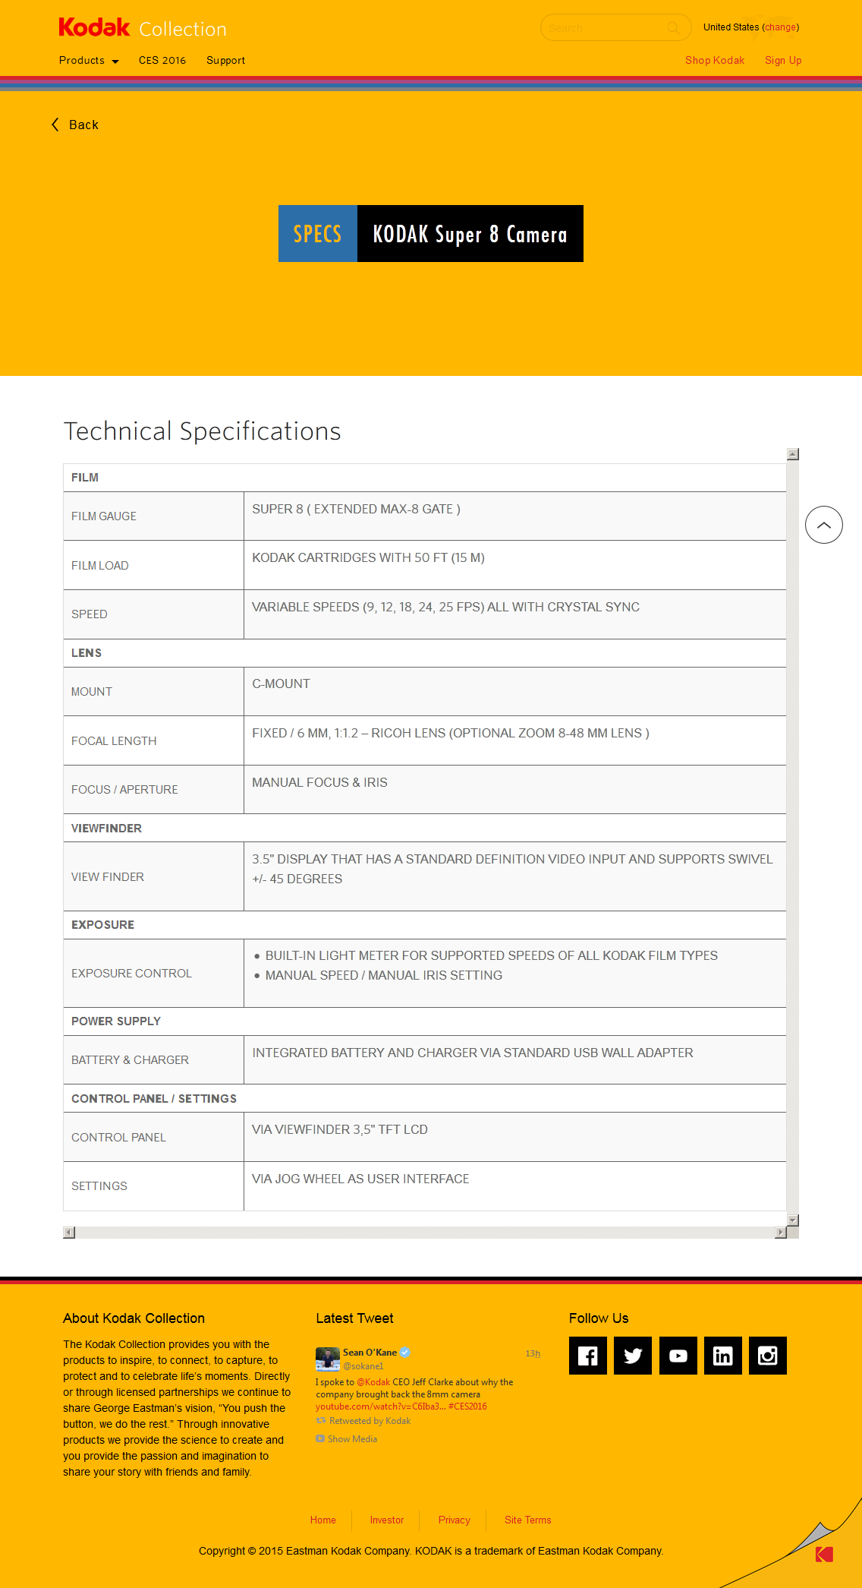Click the tweet's 13h timestamp

tap(533, 1353)
